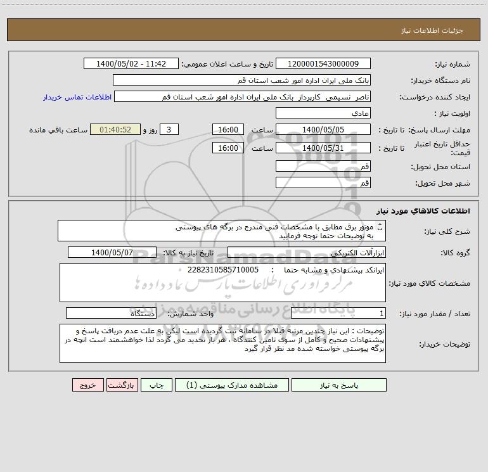Click the مهلت ارسال پاسخ label
The image size is (488, 472).
tap(439, 130)
